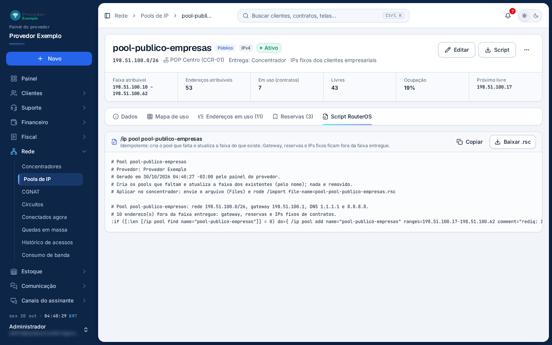Click the Clientes people icon
This screenshot has height=345, width=552.
[14, 93]
